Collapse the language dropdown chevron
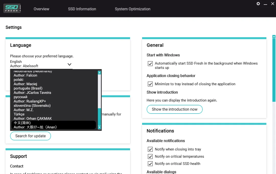This screenshot has width=276, height=174. coord(70,64)
